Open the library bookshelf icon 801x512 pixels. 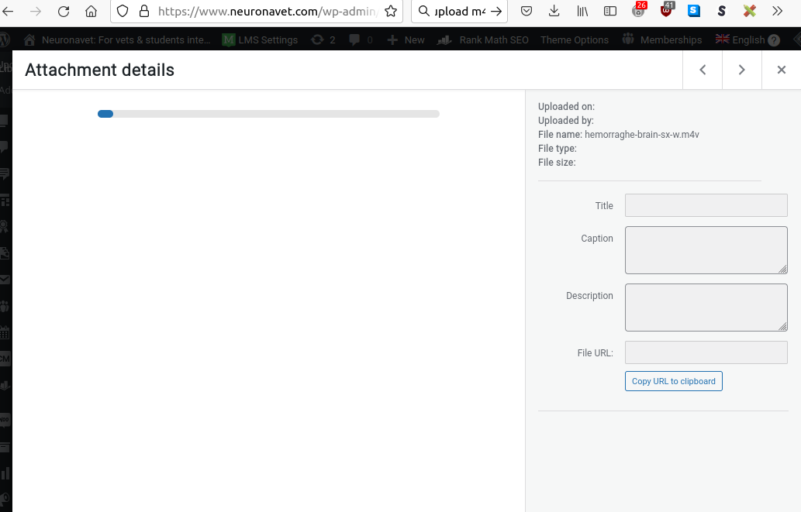pyautogui.click(x=582, y=11)
